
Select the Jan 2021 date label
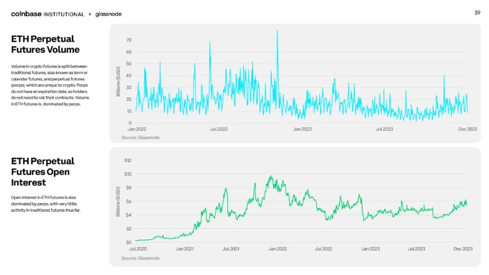tap(185, 249)
